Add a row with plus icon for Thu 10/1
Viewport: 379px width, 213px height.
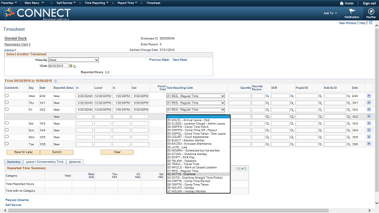[x=369, y=102]
